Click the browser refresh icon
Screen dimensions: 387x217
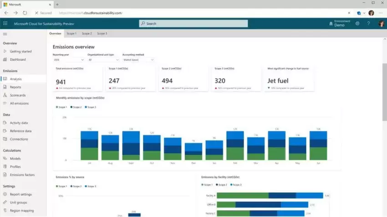(x=25, y=13)
